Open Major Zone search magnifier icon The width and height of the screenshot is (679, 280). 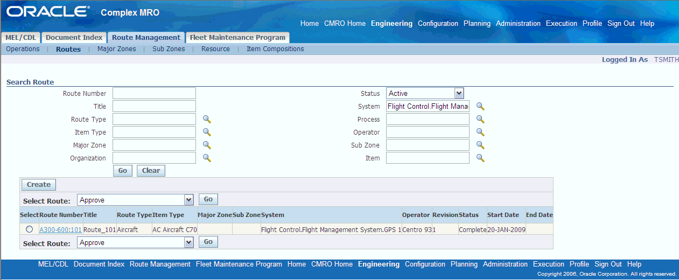pyautogui.click(x=207, y=145)
